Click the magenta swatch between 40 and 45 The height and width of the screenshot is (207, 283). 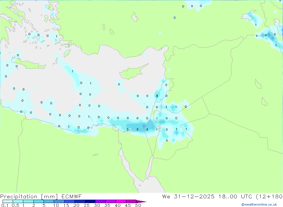pyautogui.click(x=121, y=201)
